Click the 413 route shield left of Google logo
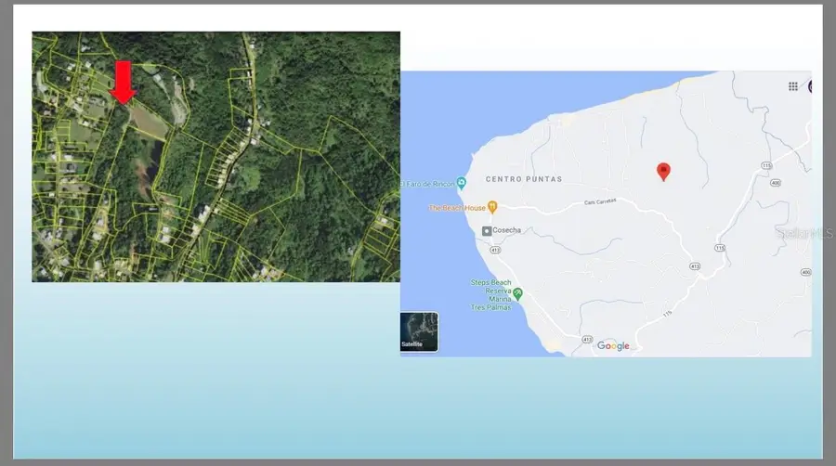The image size is (836, 466). click(587, 340)
